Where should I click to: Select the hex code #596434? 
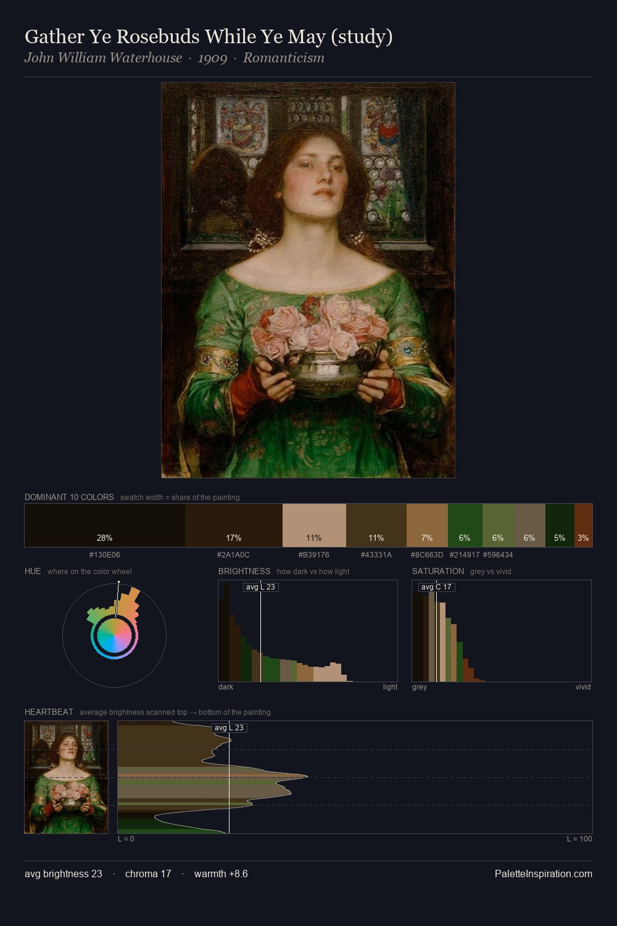pyautogui.click(x=498, y=555)
